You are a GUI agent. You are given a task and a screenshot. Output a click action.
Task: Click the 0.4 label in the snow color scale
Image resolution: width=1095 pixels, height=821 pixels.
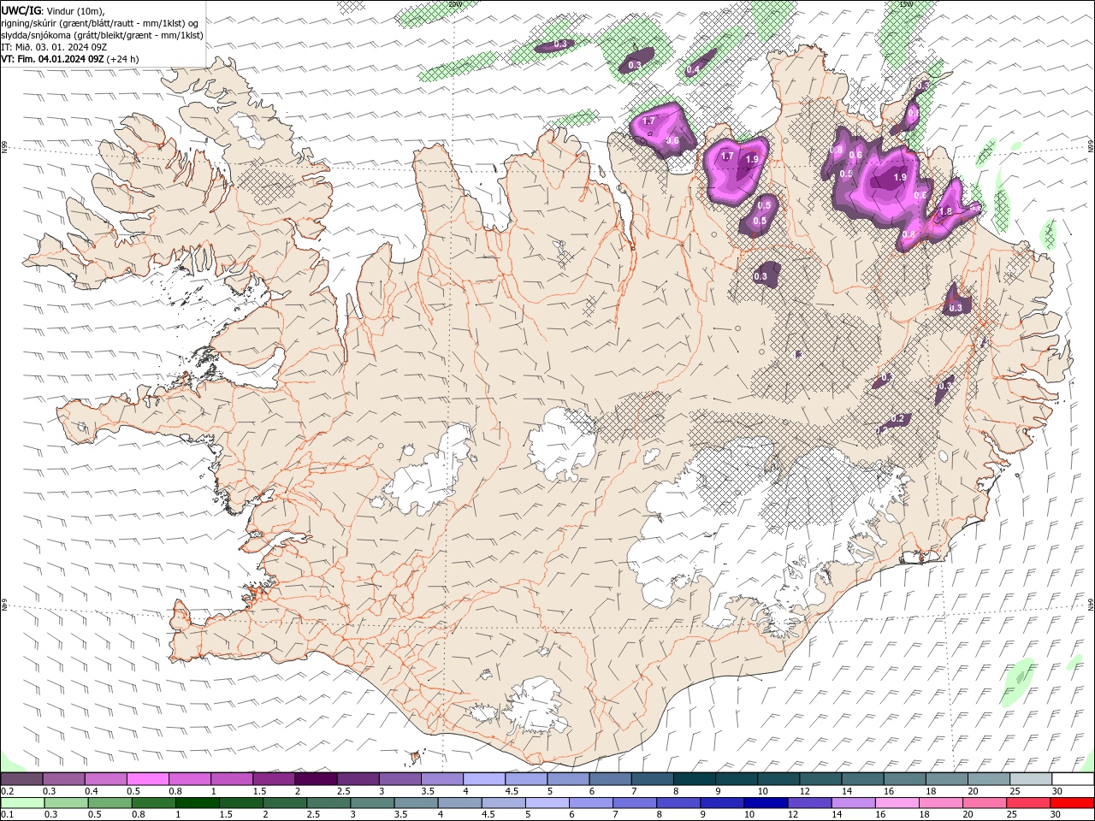click(92, 791)
